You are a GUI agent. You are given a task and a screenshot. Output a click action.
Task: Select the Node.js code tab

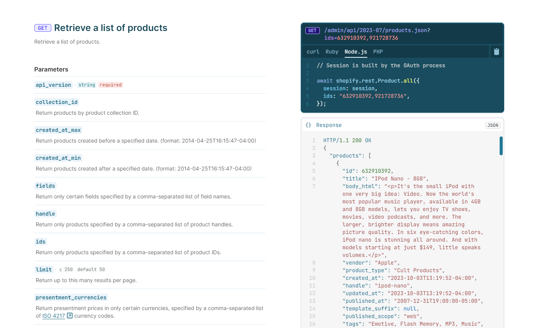click(x=355, y=52)
